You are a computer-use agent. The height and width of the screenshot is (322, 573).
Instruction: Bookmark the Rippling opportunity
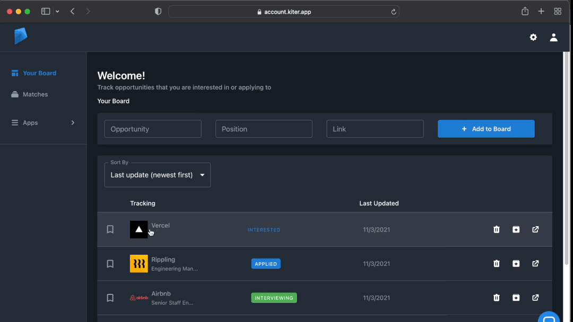click(x=110, y=264)
